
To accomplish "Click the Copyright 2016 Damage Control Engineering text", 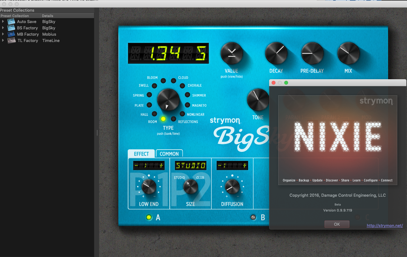I will coord(338,195).
